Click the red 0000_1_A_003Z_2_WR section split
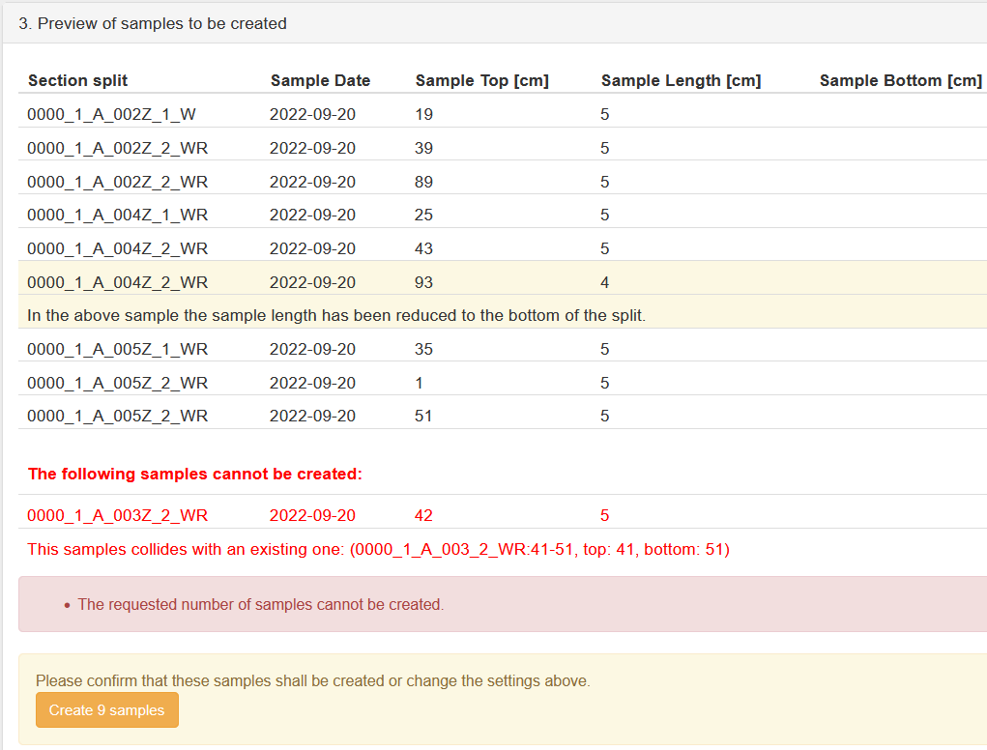The width and height of the screenshot is (987, 750). (x=117, y=515)
